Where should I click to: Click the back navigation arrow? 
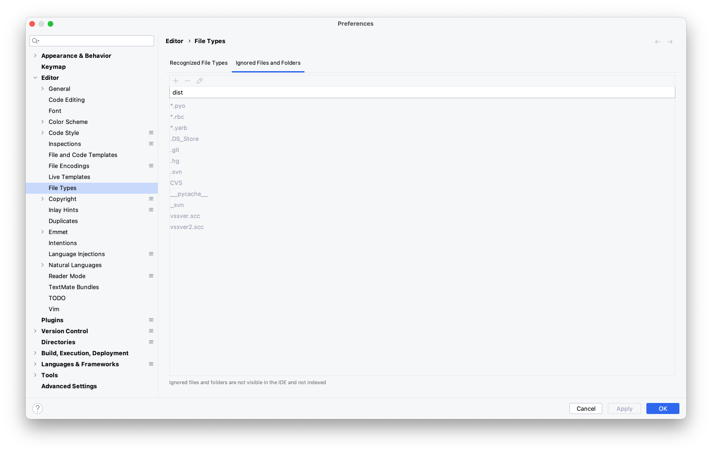(x=657, y=41)
